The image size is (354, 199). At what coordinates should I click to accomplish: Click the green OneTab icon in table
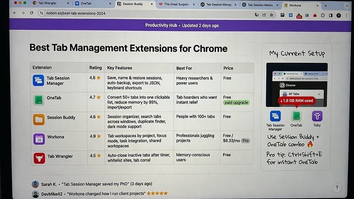click(x=38, y=100)
